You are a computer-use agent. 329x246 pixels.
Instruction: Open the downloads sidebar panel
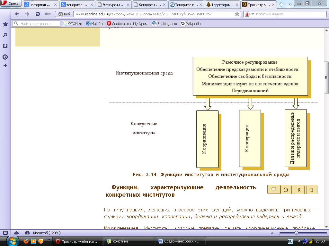5,46
